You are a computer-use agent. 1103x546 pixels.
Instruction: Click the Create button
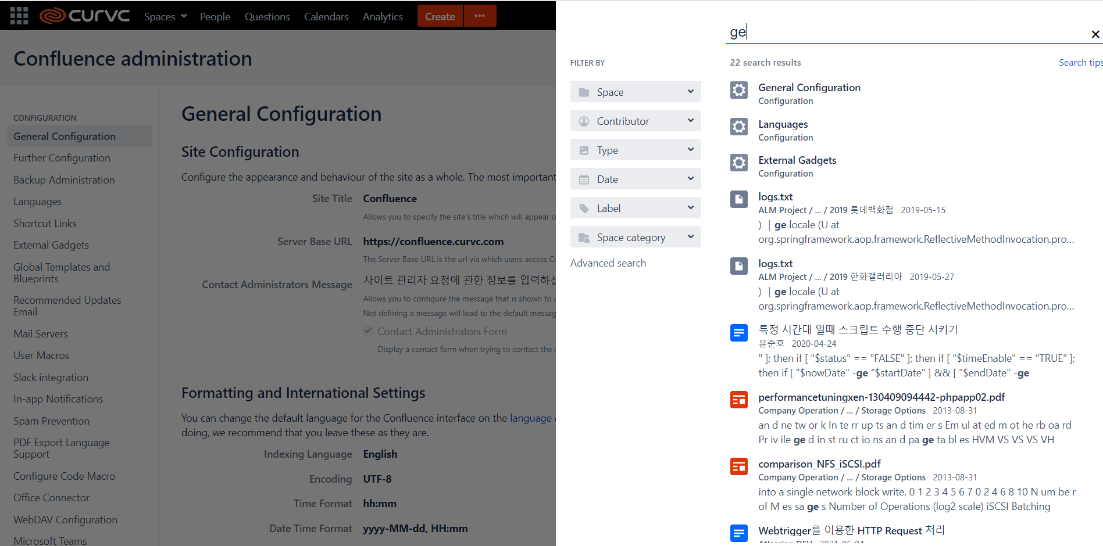coord(440,16)
